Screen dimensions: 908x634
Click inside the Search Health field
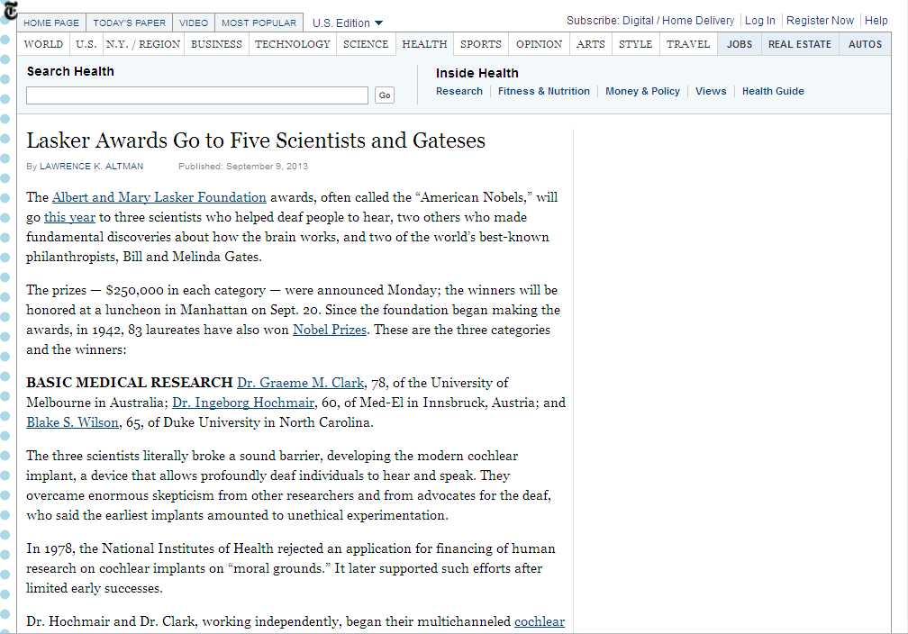click(x=196, y=95)
